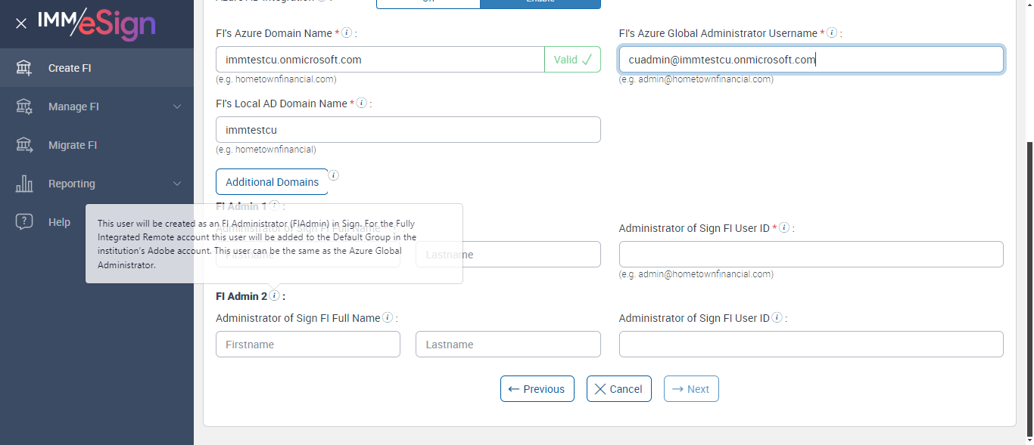Click info icon for FI Admin 1 User ID
Viewport: 1034px width, 445px height.
[x=784, y=227]
